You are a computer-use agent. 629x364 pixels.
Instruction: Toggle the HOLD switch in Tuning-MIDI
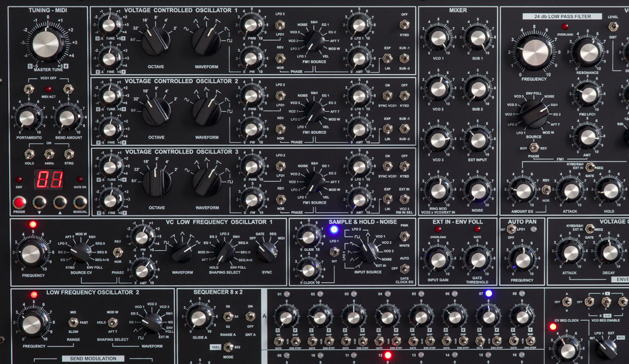click(x=29, y=154)
